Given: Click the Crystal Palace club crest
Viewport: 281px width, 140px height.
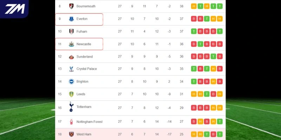Looking at the screenshot, I should 71,69.
